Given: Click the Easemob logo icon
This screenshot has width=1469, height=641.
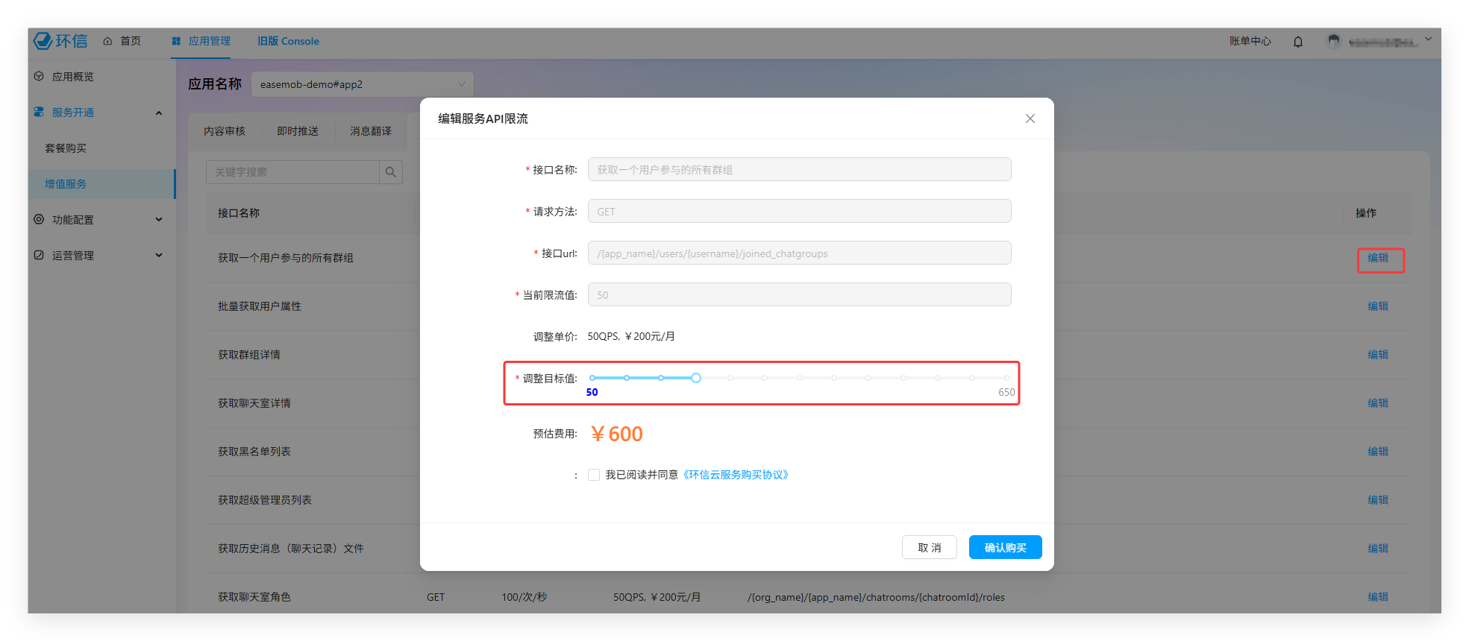Looking at the screenshot, I should tap(43, 41).
